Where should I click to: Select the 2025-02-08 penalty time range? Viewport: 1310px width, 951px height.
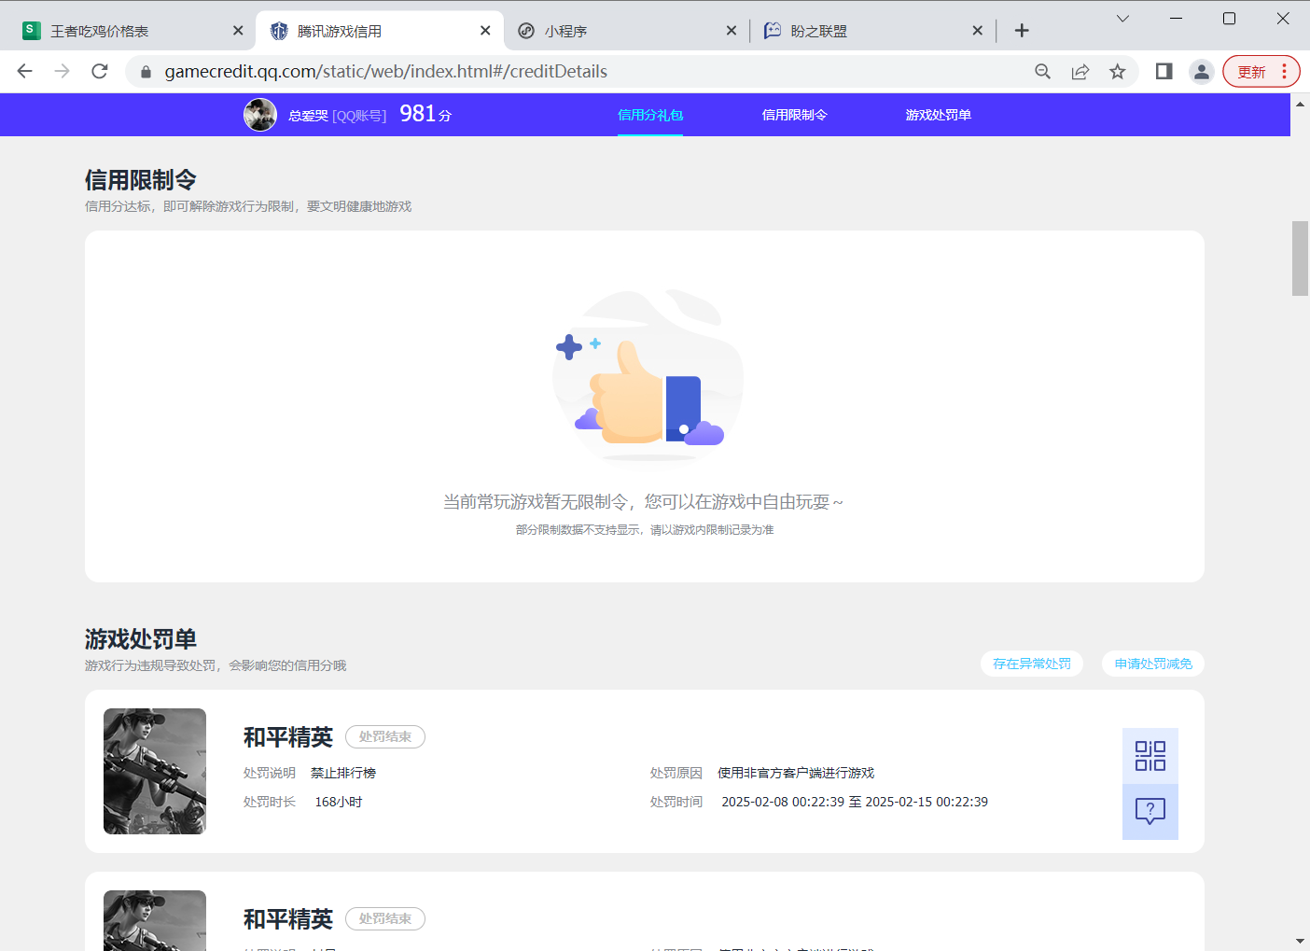click(x=855, y=802)
